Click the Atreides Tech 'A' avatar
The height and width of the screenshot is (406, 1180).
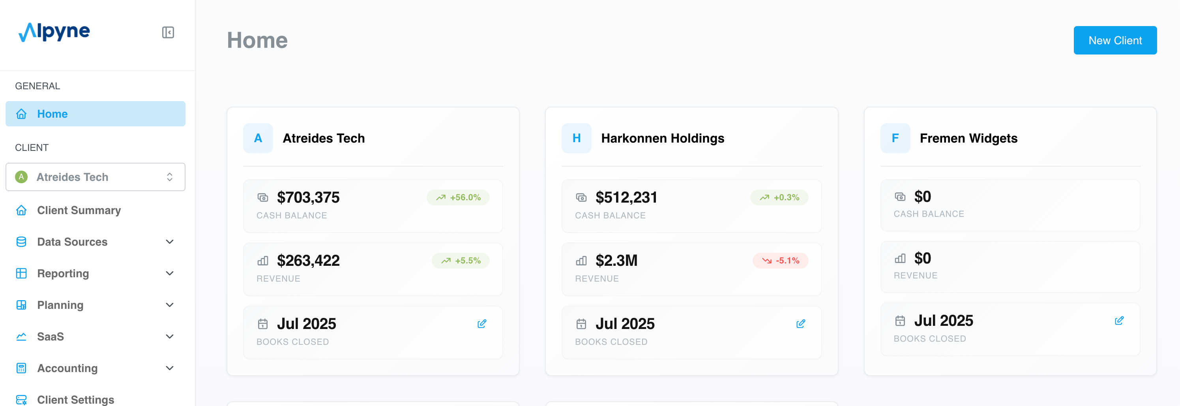tap(258, 138)
